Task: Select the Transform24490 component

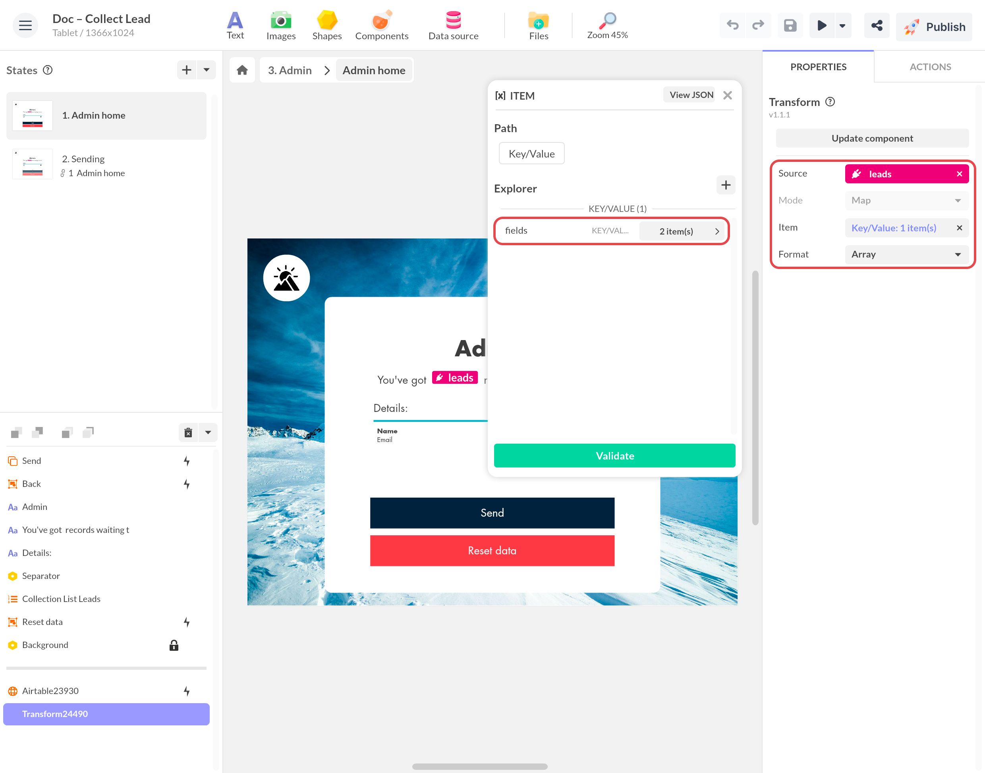Action: [x=106, y=714]
